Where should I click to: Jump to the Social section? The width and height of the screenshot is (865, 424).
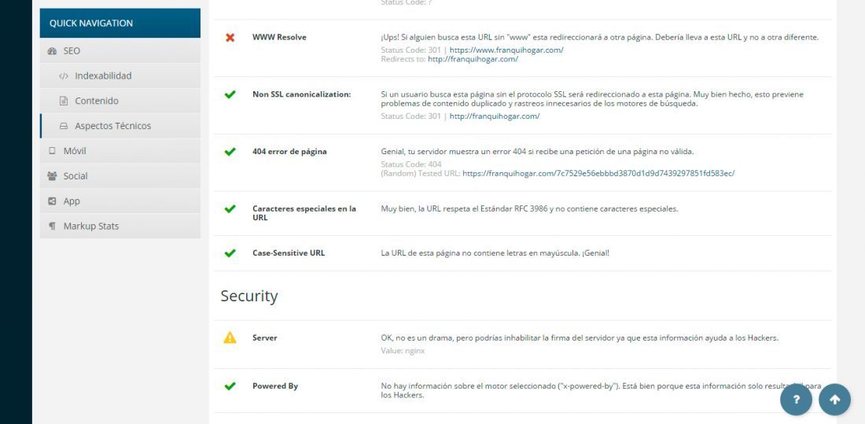120,175
